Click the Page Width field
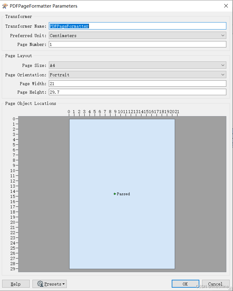 [137, 84]
